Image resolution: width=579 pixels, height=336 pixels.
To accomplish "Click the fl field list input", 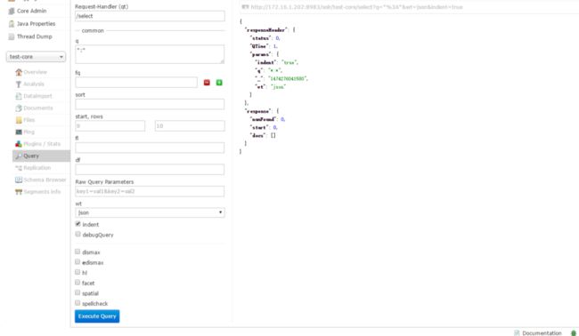I will [x=150, y=148].
